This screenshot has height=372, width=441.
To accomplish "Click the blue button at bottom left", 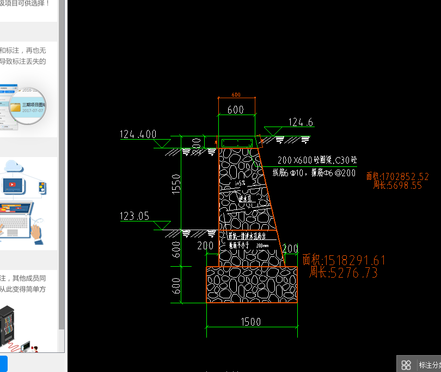I will (x=3, y=363).
